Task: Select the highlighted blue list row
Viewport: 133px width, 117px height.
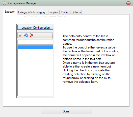Action: (x=35, y=47)
